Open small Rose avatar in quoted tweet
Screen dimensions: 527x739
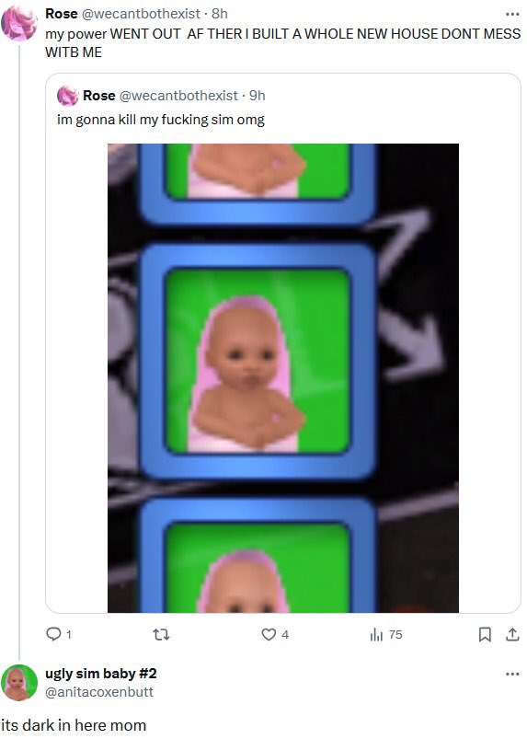(68, 96)
